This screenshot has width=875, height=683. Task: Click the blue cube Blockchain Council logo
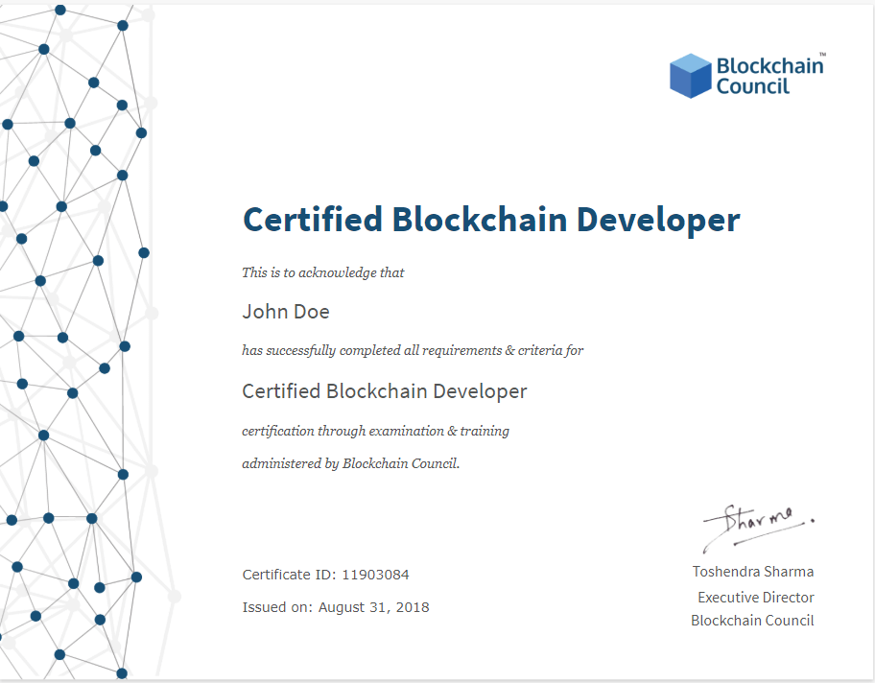pyautogui.click(x=690, y=76)
